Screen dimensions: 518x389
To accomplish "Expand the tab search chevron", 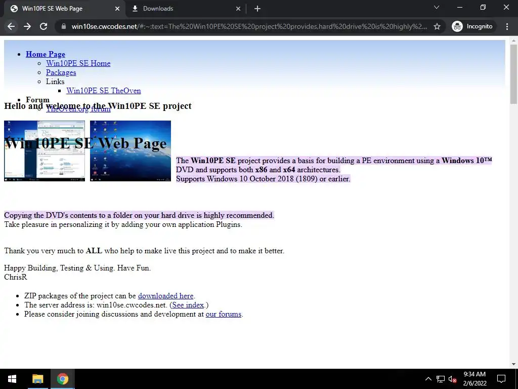I will click(437, 7).
